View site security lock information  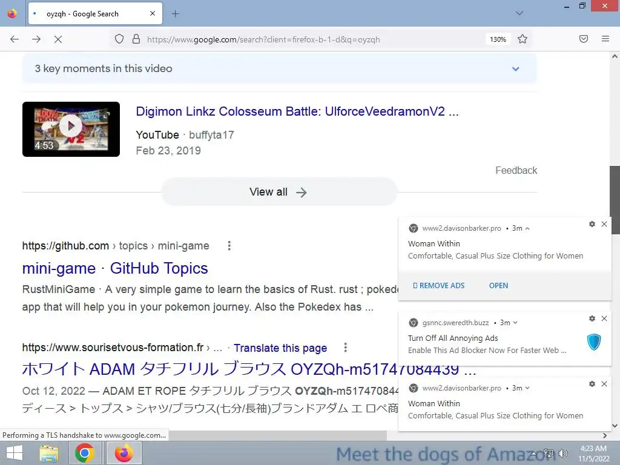click(x=136, y=39)
